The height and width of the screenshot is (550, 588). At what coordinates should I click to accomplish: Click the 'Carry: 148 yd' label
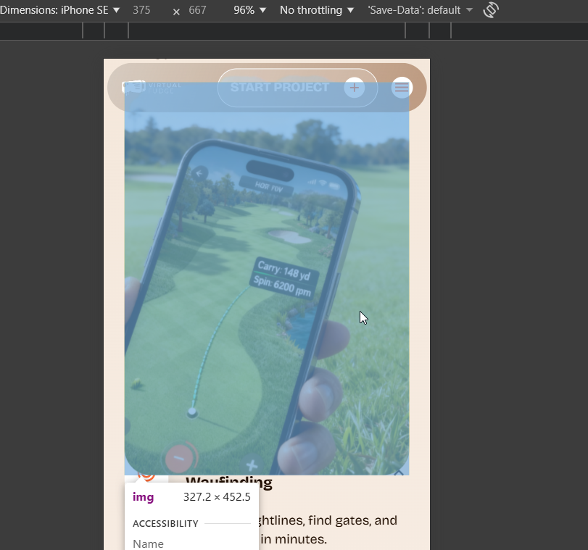[284, 271]
